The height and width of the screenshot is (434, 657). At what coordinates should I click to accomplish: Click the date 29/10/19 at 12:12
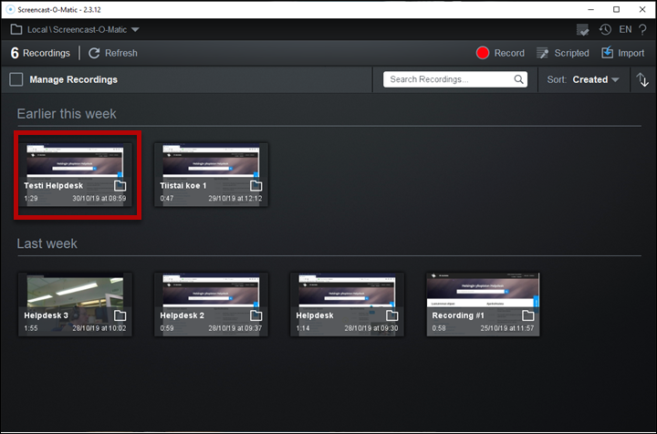[x=235, y=199]
